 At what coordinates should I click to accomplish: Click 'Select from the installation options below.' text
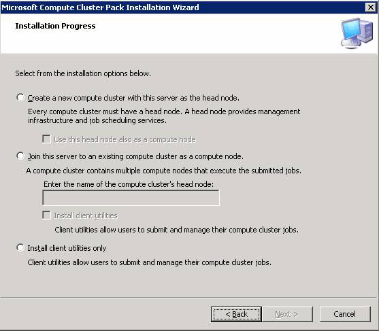point(83,73)
